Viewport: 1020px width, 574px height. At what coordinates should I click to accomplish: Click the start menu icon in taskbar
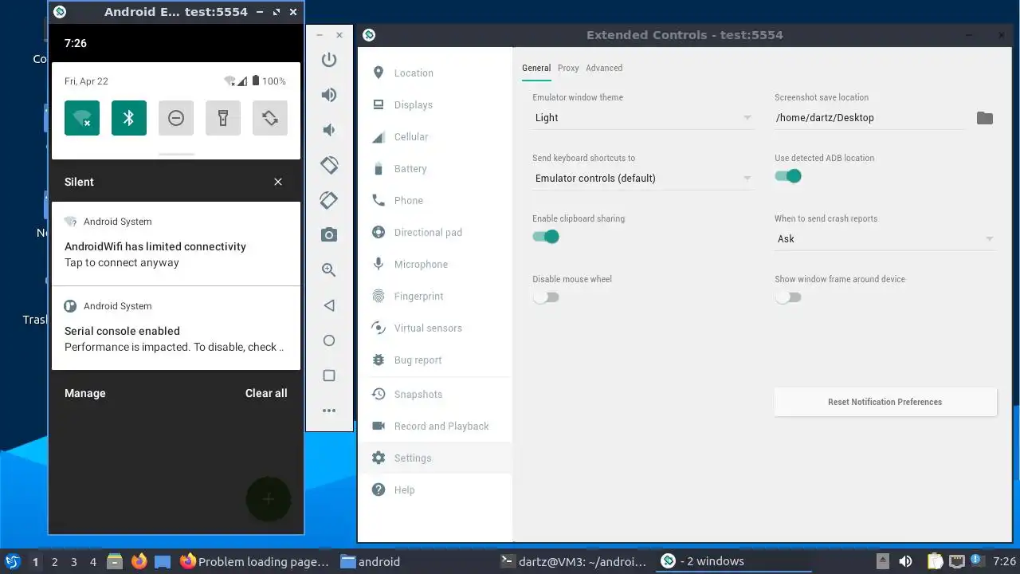(x=12, y=561)
